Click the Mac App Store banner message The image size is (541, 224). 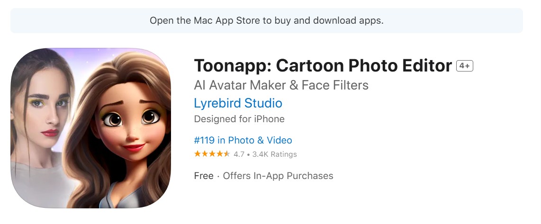266,20
